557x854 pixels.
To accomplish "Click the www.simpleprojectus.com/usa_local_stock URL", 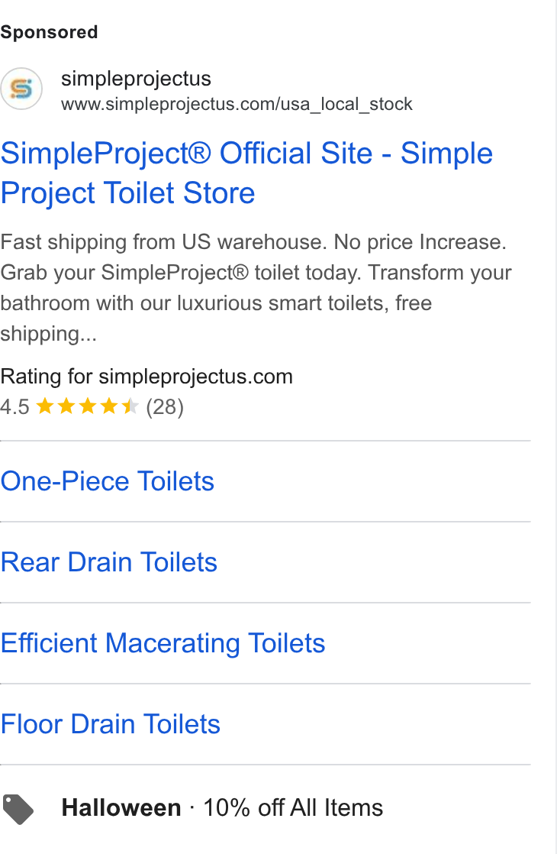I will [x=237, y=104].
